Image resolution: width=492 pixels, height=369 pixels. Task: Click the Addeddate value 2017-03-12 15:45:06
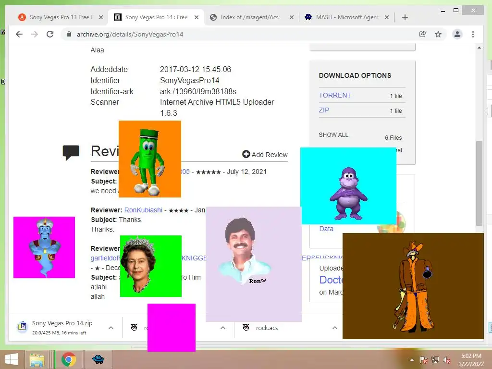[196, 69]
